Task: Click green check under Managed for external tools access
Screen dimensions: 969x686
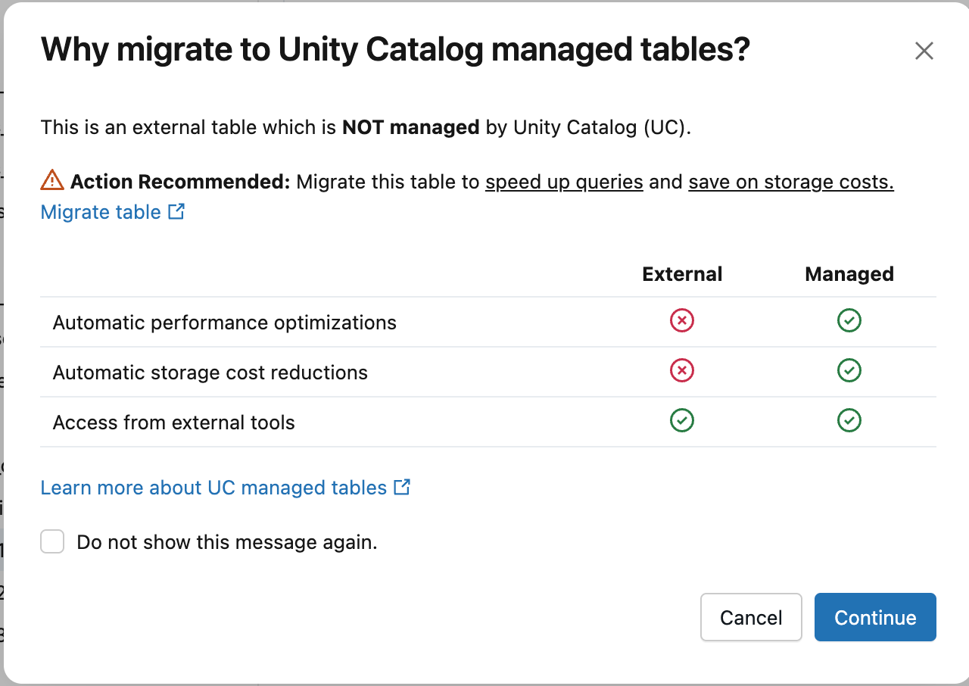Action: click(849, 420)
